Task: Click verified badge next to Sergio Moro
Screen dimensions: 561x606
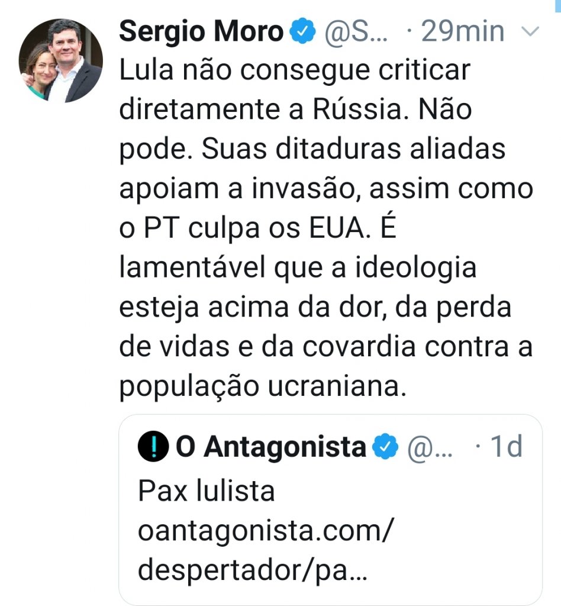Action: click(304, 32)
